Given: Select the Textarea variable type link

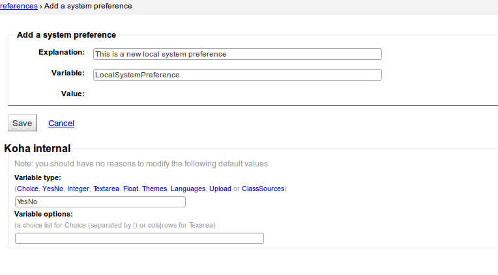Looking at the screenshot, I should [x=106, y=189].
